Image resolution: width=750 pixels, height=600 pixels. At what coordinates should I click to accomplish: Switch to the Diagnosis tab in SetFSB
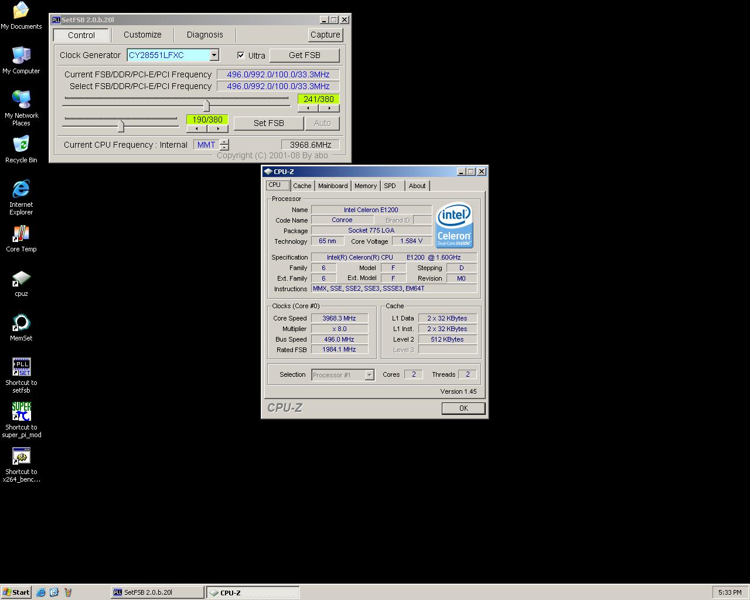tap(204, 35)
